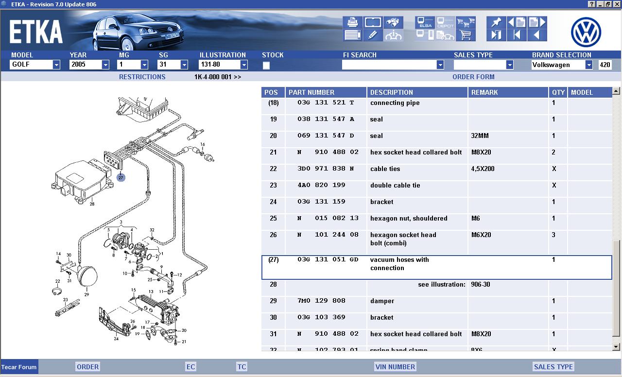Click the single shopping cart icon
This screenshot has width=622, height=377.
pyautogui.click(x=466, y=35)
